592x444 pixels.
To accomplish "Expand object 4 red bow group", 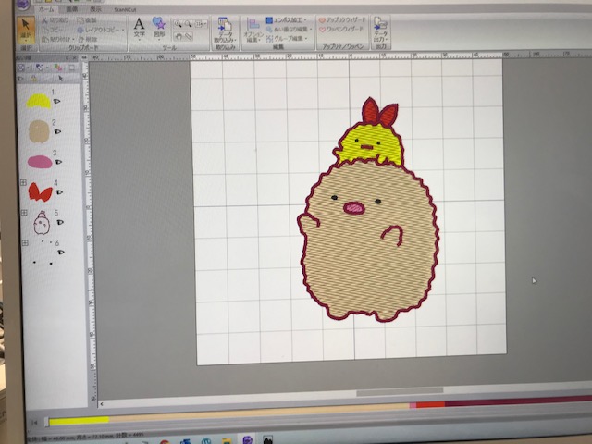I will (23, 183).
